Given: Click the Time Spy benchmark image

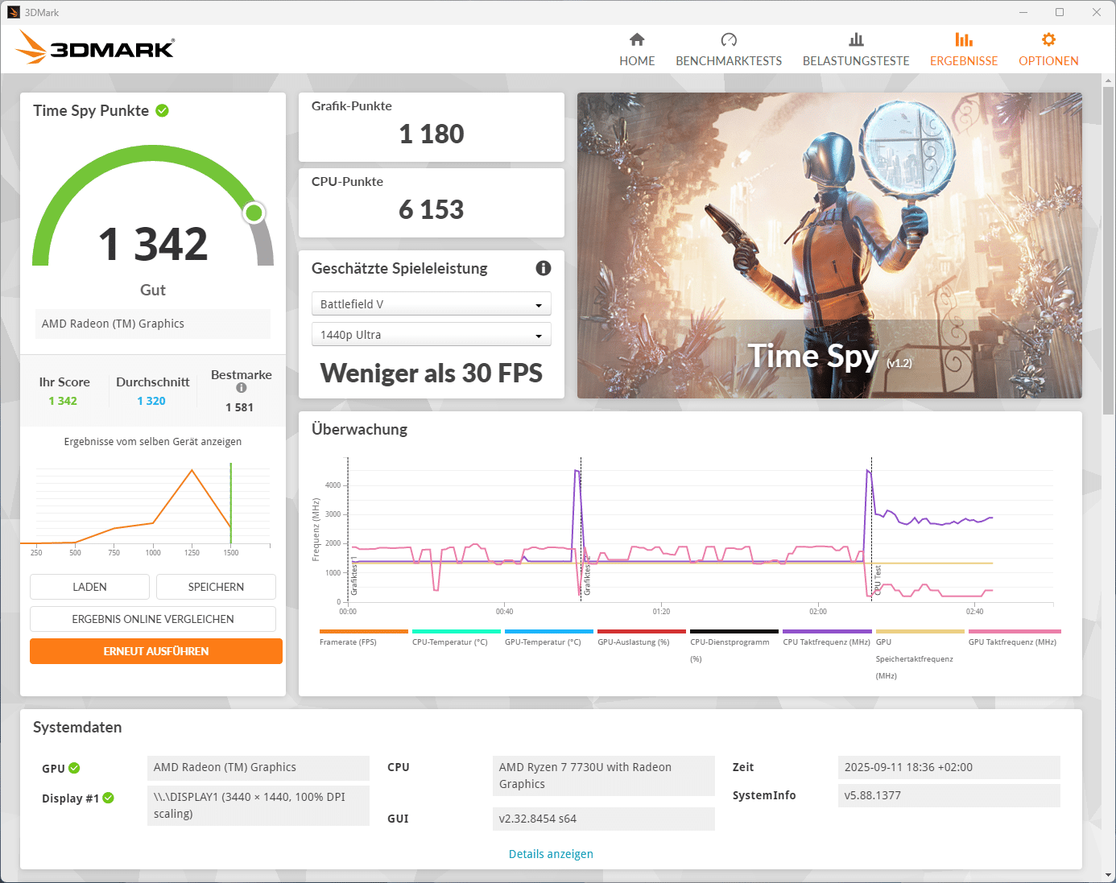Looking at the screenshot, I should pos(829,246).
